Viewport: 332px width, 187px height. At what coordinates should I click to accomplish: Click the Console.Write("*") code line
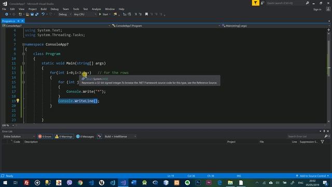point(86,91)
